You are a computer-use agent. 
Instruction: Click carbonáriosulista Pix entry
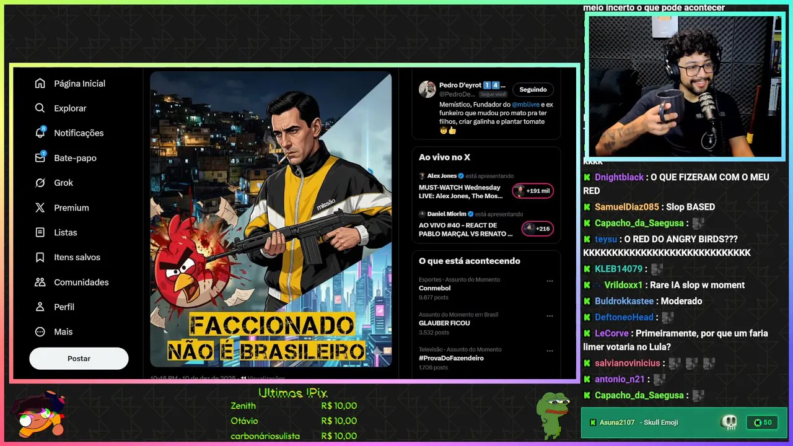click(x=294, y=435)
